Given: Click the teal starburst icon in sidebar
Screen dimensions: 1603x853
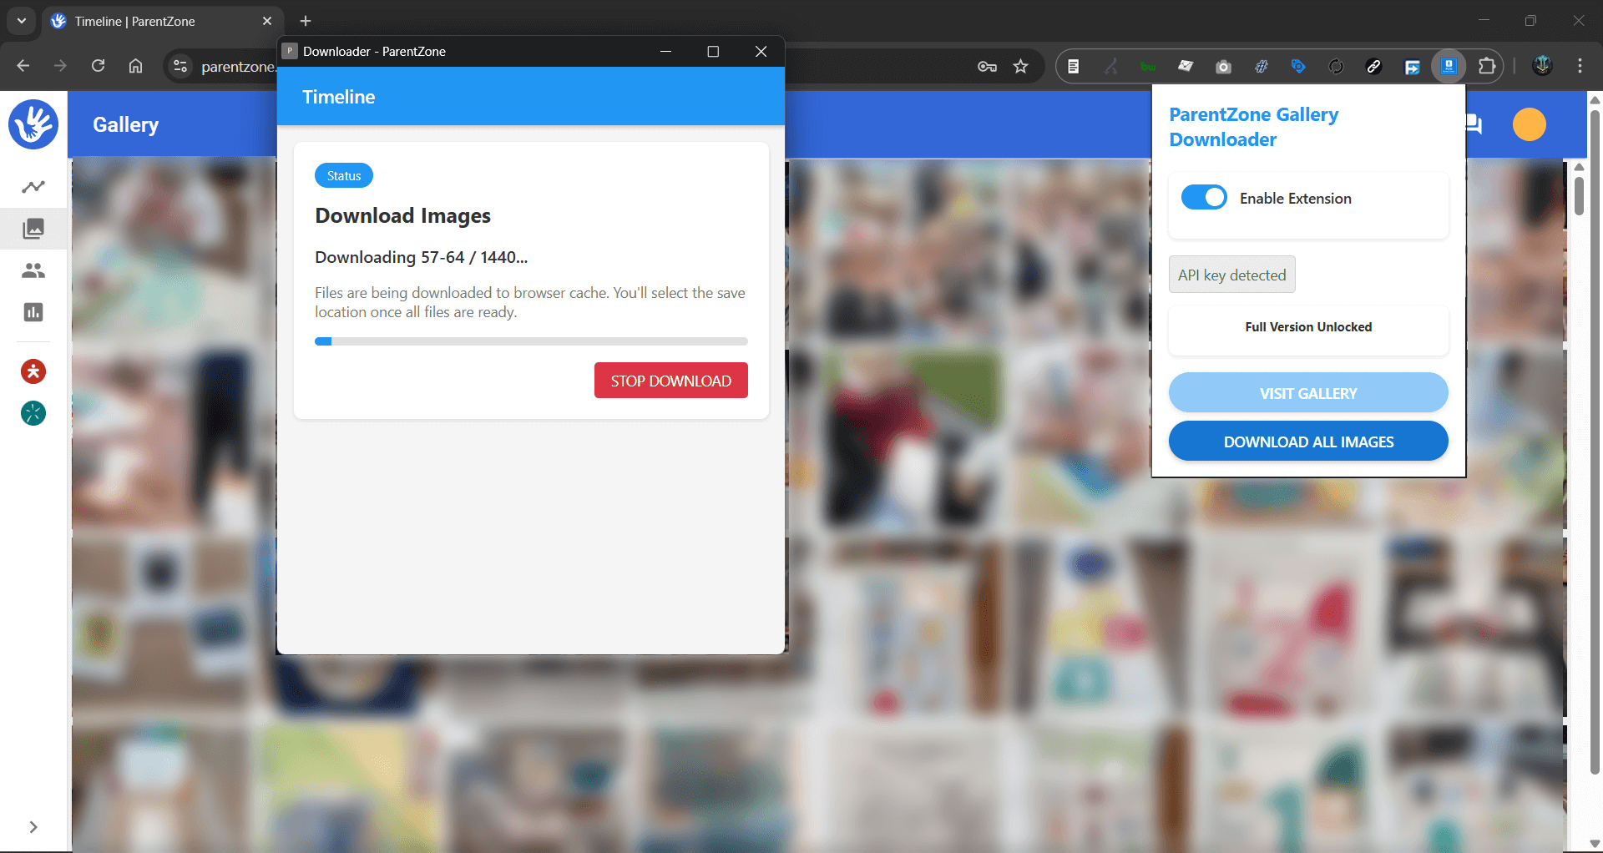Looking at the screenshot, I should pyautogui.click(x=33, y=413).
